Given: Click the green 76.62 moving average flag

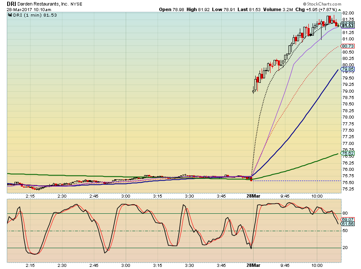Looking at the screenshot, I should click(348, 153).
